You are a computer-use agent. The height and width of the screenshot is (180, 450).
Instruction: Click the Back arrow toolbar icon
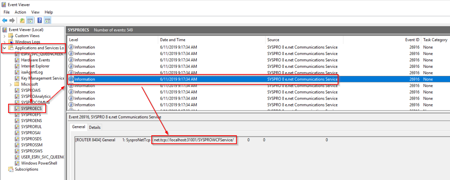pyautogui.click(x=5, y=21)
